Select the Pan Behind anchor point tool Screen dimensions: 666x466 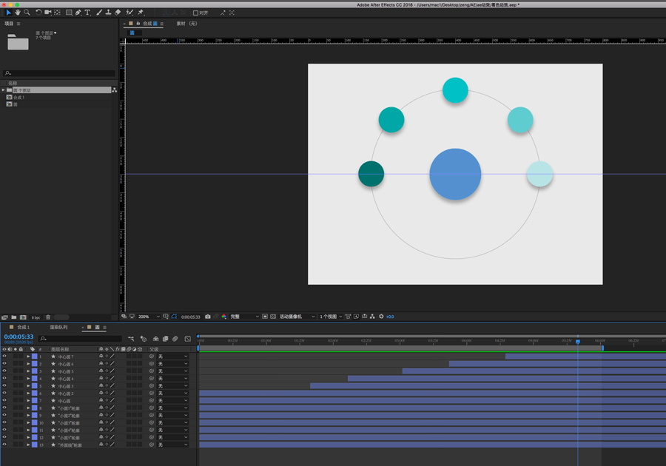coord(57,13)
